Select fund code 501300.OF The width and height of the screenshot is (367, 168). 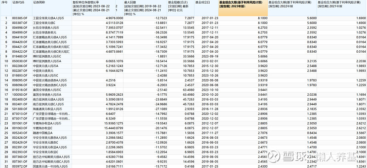20,109
